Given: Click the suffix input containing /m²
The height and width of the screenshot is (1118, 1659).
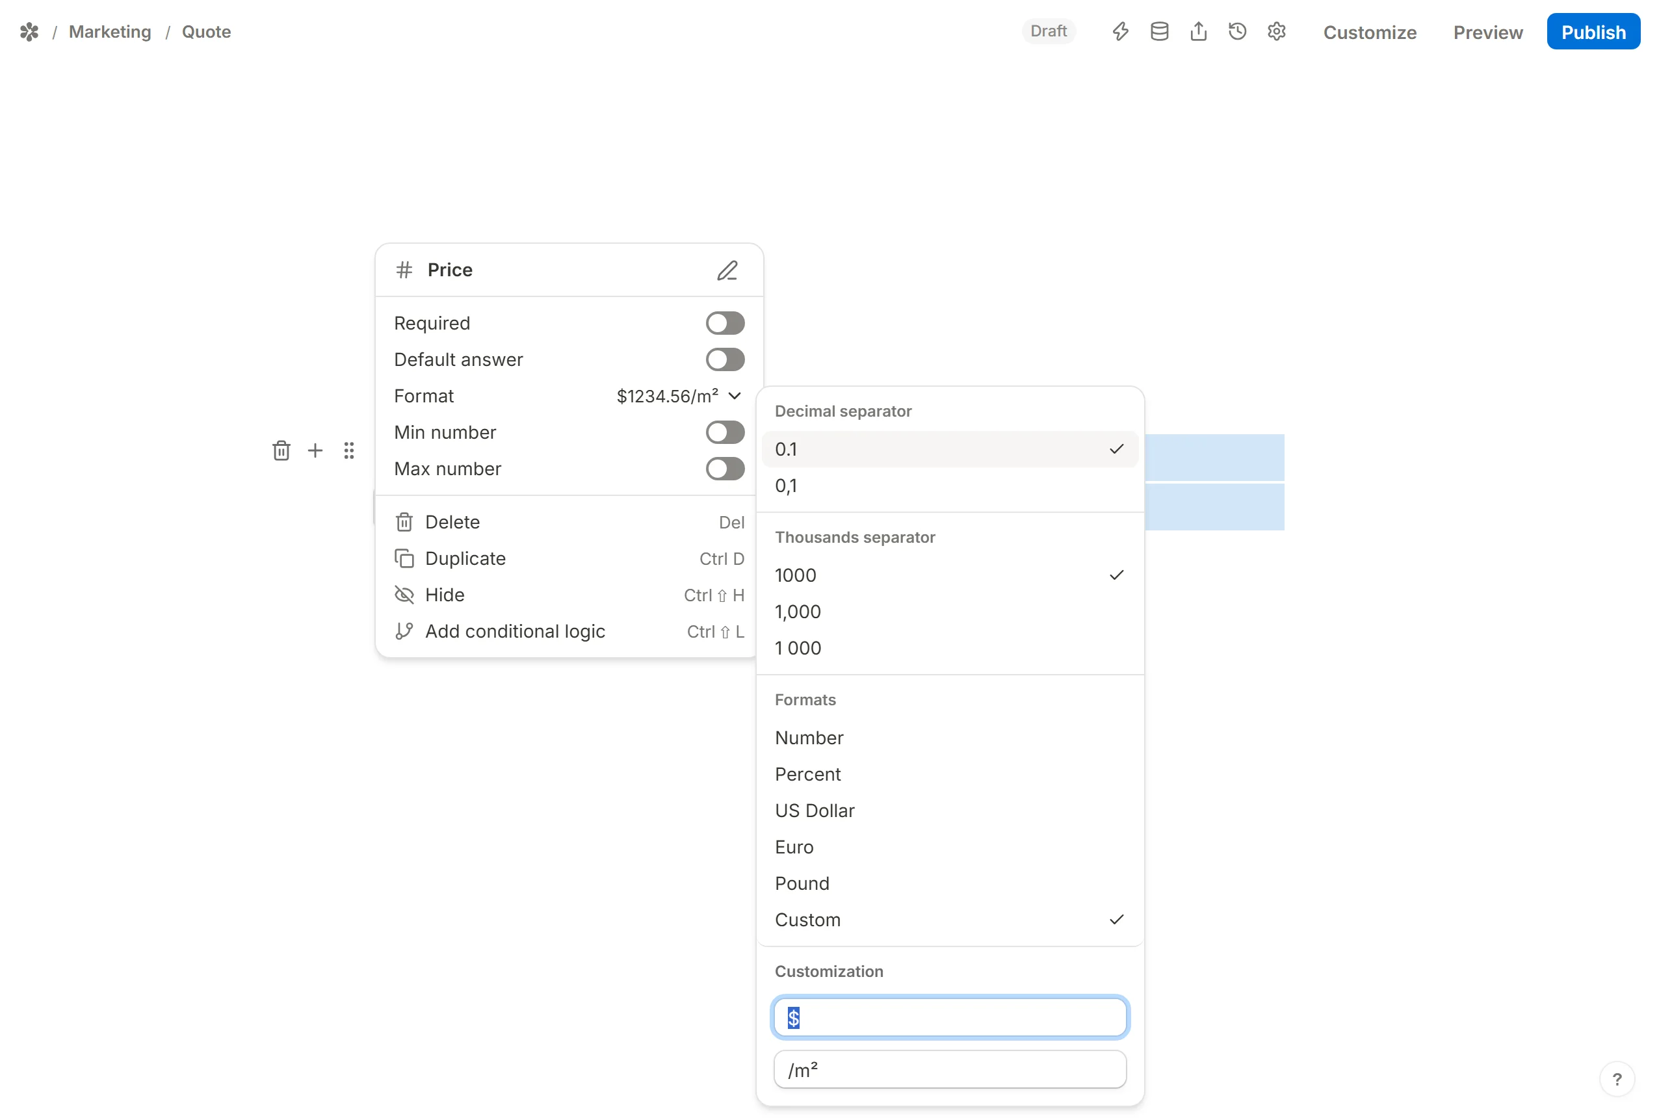Looking at the screenshot, I should [949, 1069].
